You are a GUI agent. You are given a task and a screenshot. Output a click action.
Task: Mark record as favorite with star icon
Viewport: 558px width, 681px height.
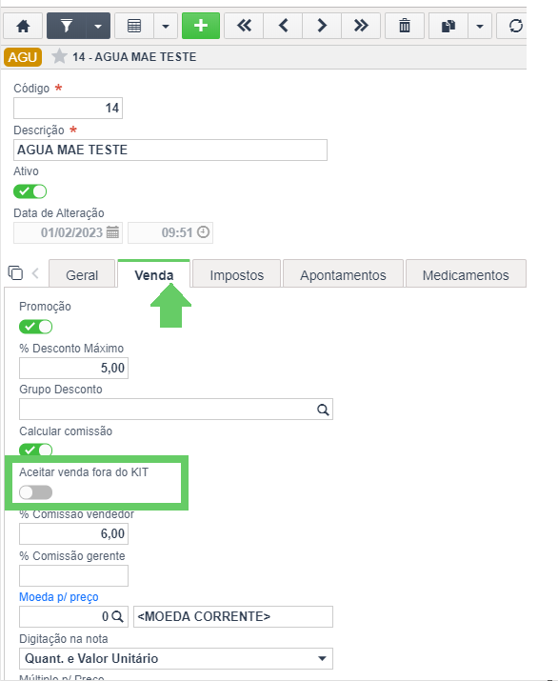(59, 56)
